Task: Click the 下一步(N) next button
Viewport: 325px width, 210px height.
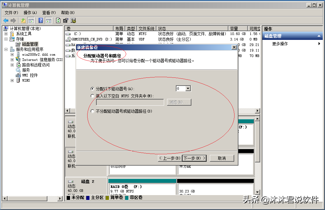Action: 194,158
